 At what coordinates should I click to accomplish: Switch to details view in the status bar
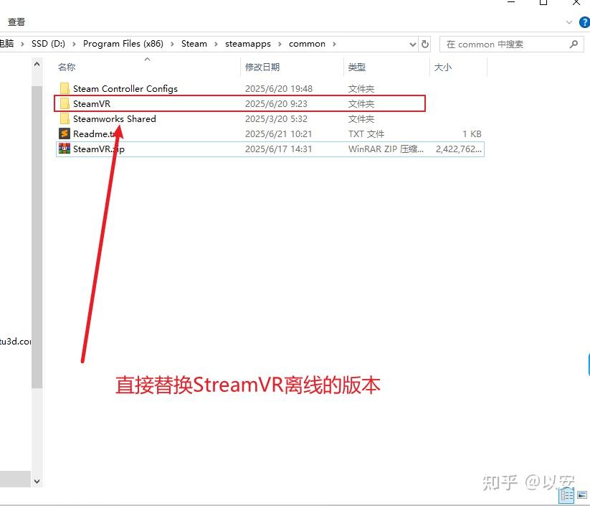click(x=566, y=495)
